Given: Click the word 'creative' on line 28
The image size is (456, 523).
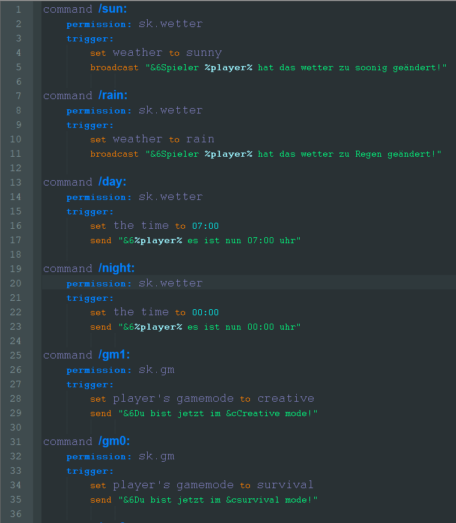Looking at the screenshot, I should (x=286, y=399).
